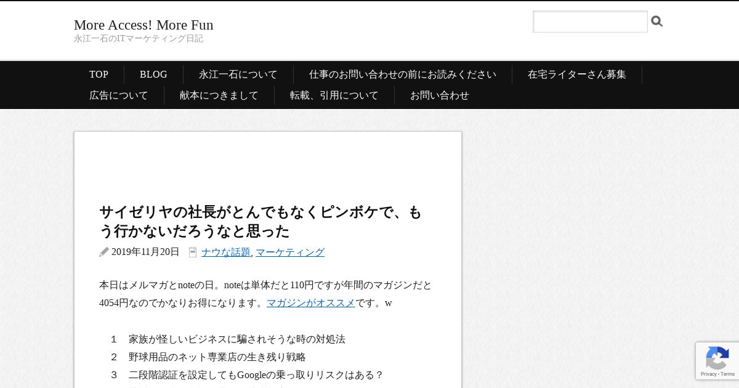Click the pencil icon beside the post date
739x388 pixels.
[104, 252]
